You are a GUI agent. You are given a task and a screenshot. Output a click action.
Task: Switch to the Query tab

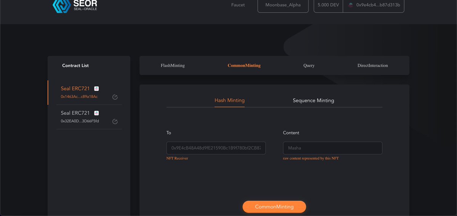point(309,66)
